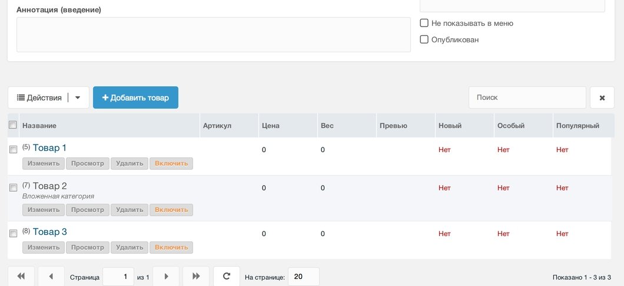Select all rows via header checkbox

coord(13,125)
